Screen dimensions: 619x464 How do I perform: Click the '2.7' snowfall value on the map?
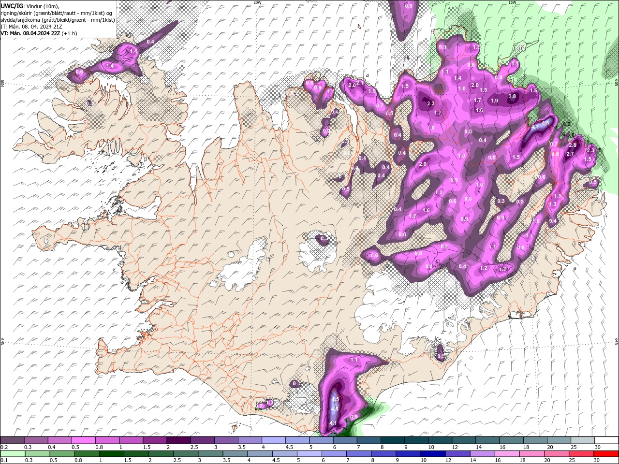tap(570, 154)
